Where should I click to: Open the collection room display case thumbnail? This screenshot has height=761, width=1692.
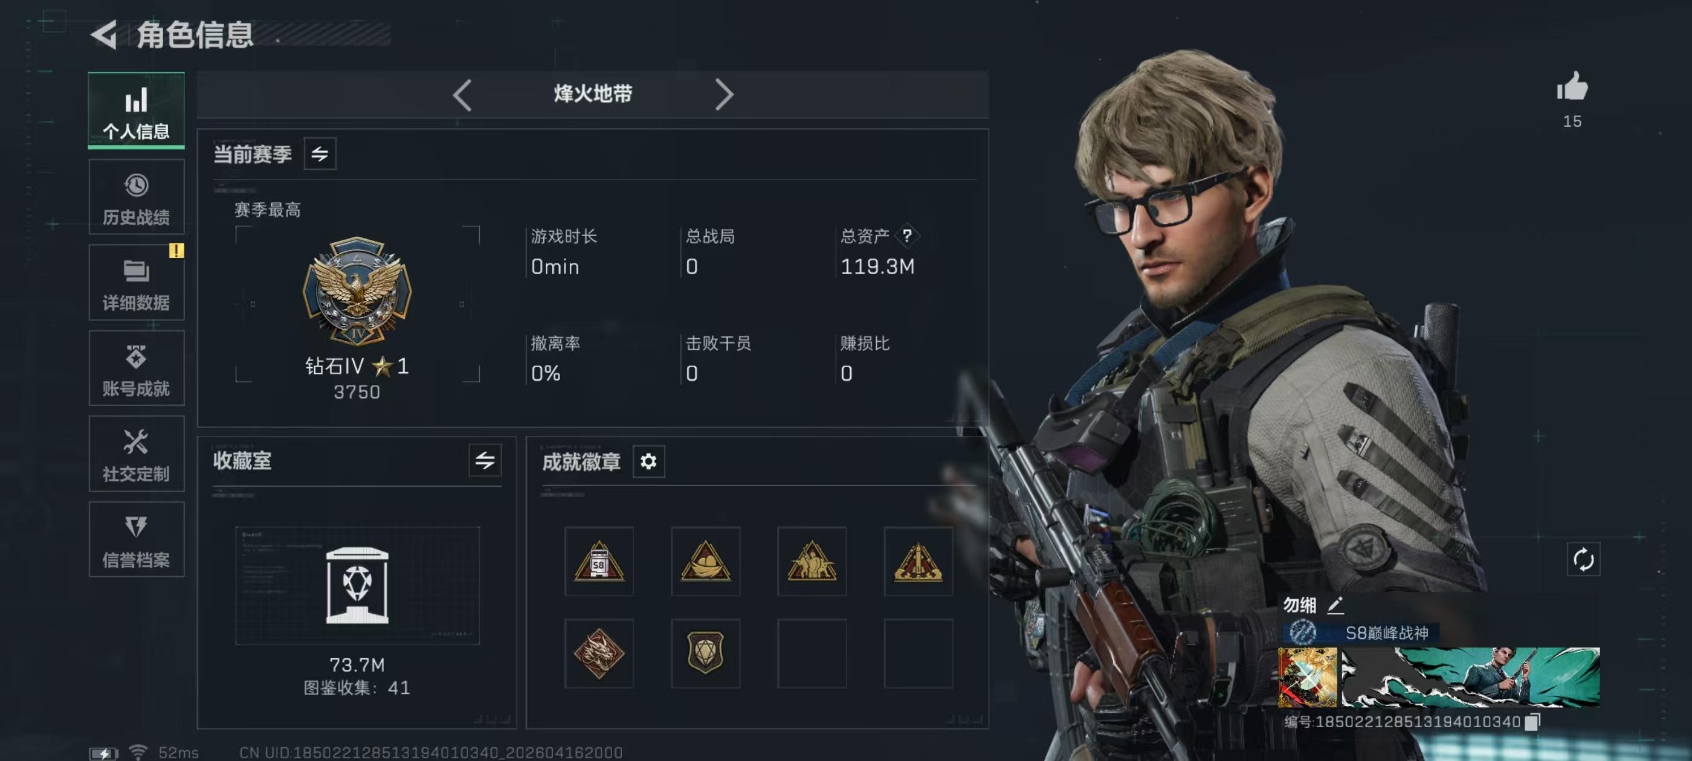pyautogui.click(x=357, y=585)
